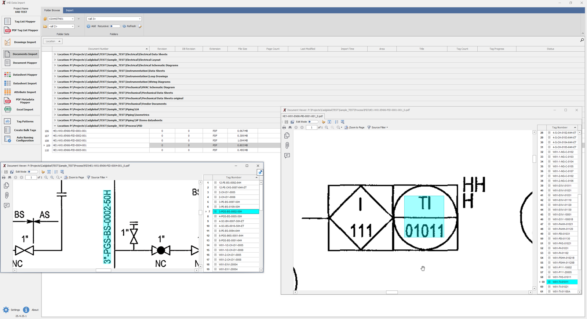The height and width of the screenshot is (319, 587).
Task: Open Source Filter dropdown in PID-0004 viewer
Action: click(97, 177)
